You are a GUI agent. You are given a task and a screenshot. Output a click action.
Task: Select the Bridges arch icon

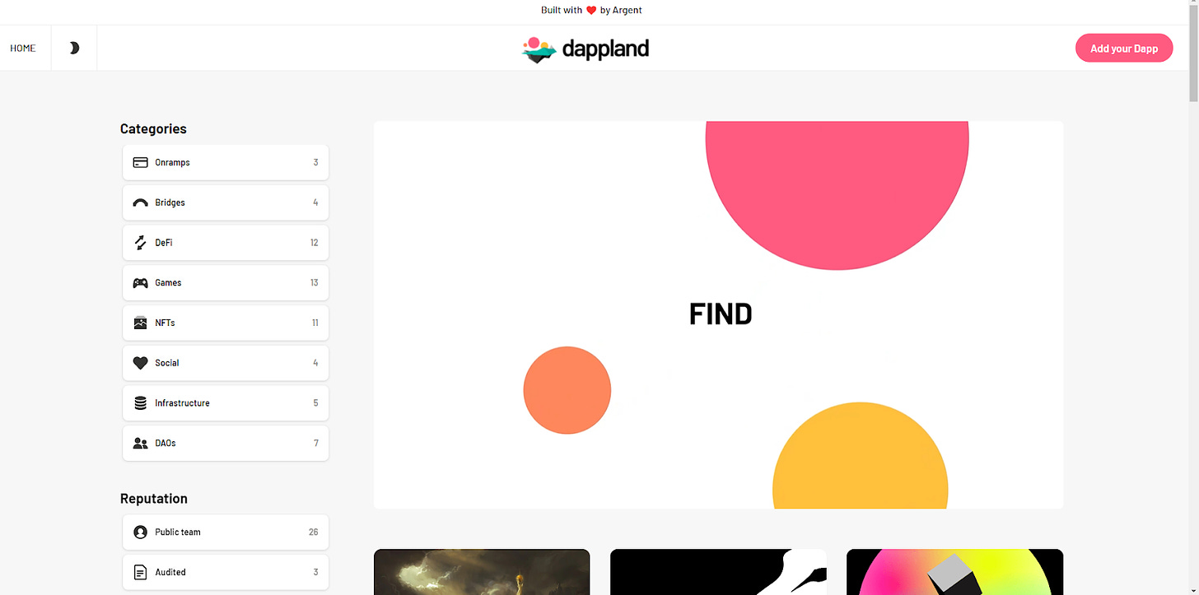coord(140,202)
